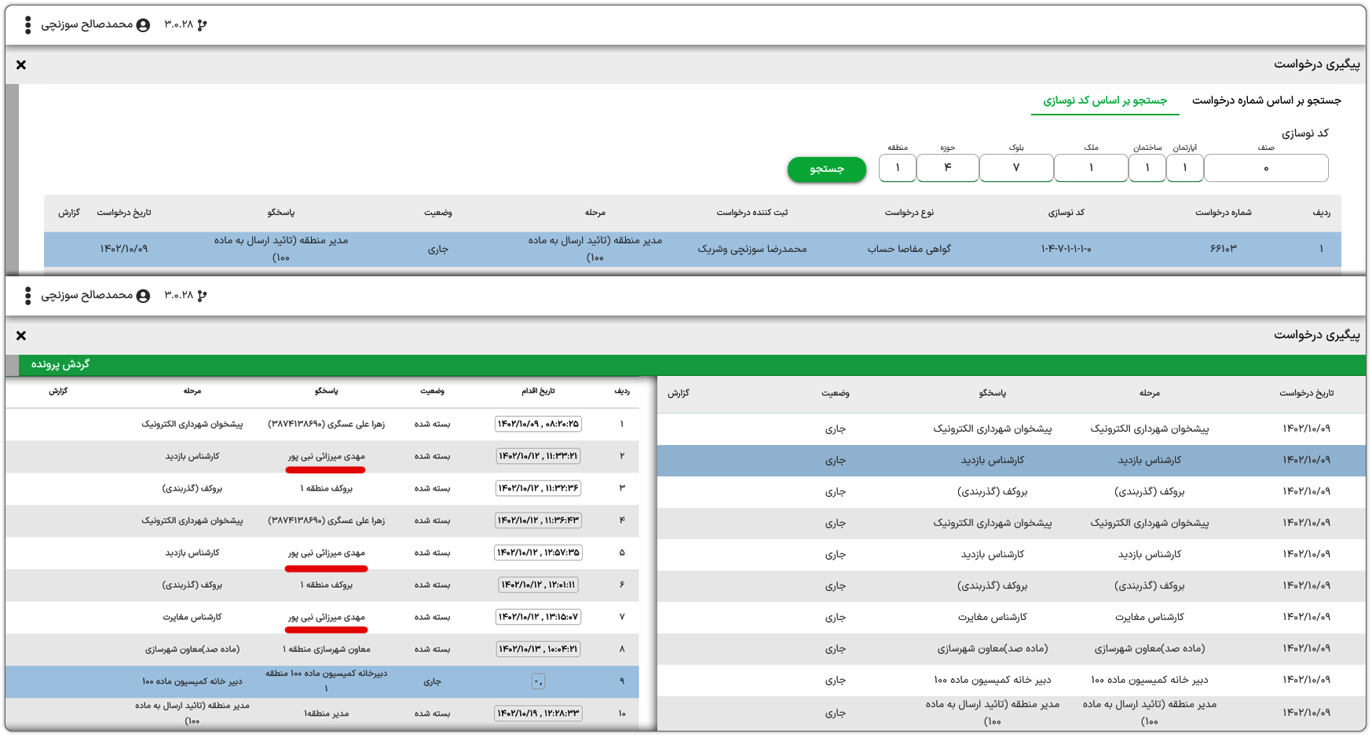Click the avatar icon in the lower header
This screenshot has height=737, width=1372.
[x=142, y=294]
